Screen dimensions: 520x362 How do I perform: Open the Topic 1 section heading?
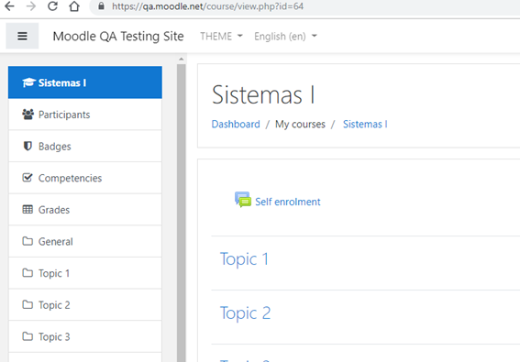(x=244, y=259)
